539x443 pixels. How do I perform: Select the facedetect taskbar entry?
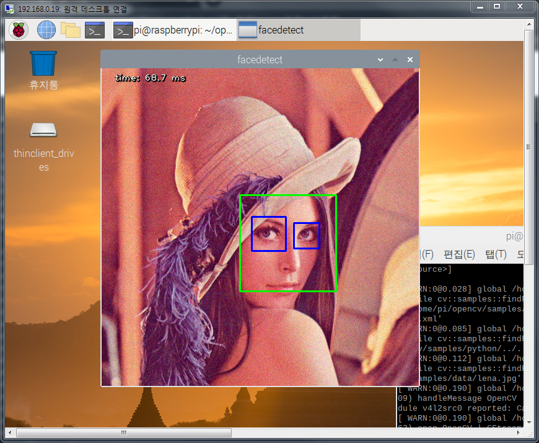pos(299,30)
